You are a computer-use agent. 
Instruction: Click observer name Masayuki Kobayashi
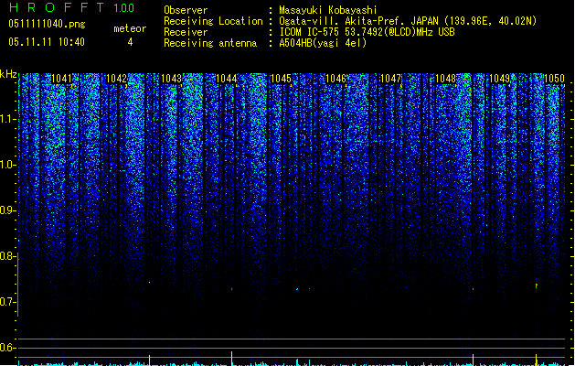[x=328, y=10]
